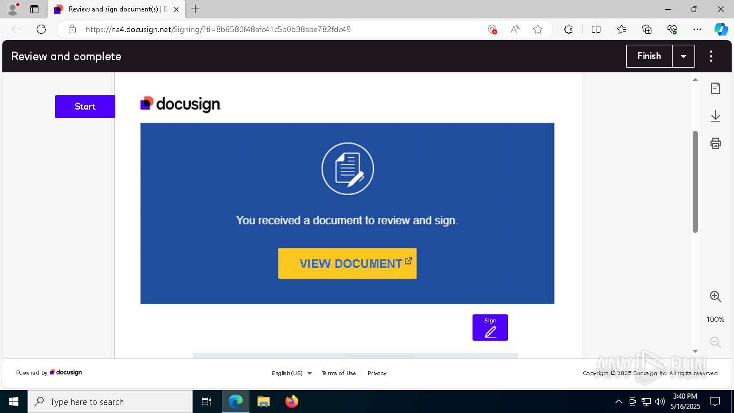Open the three-dot more options menu
This screenshot has width=734, height=413.
point(711,56)
